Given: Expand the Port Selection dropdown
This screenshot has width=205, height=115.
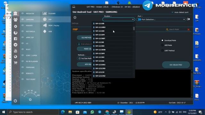Looking at the screenshot, I should click(x=161, y=19).
